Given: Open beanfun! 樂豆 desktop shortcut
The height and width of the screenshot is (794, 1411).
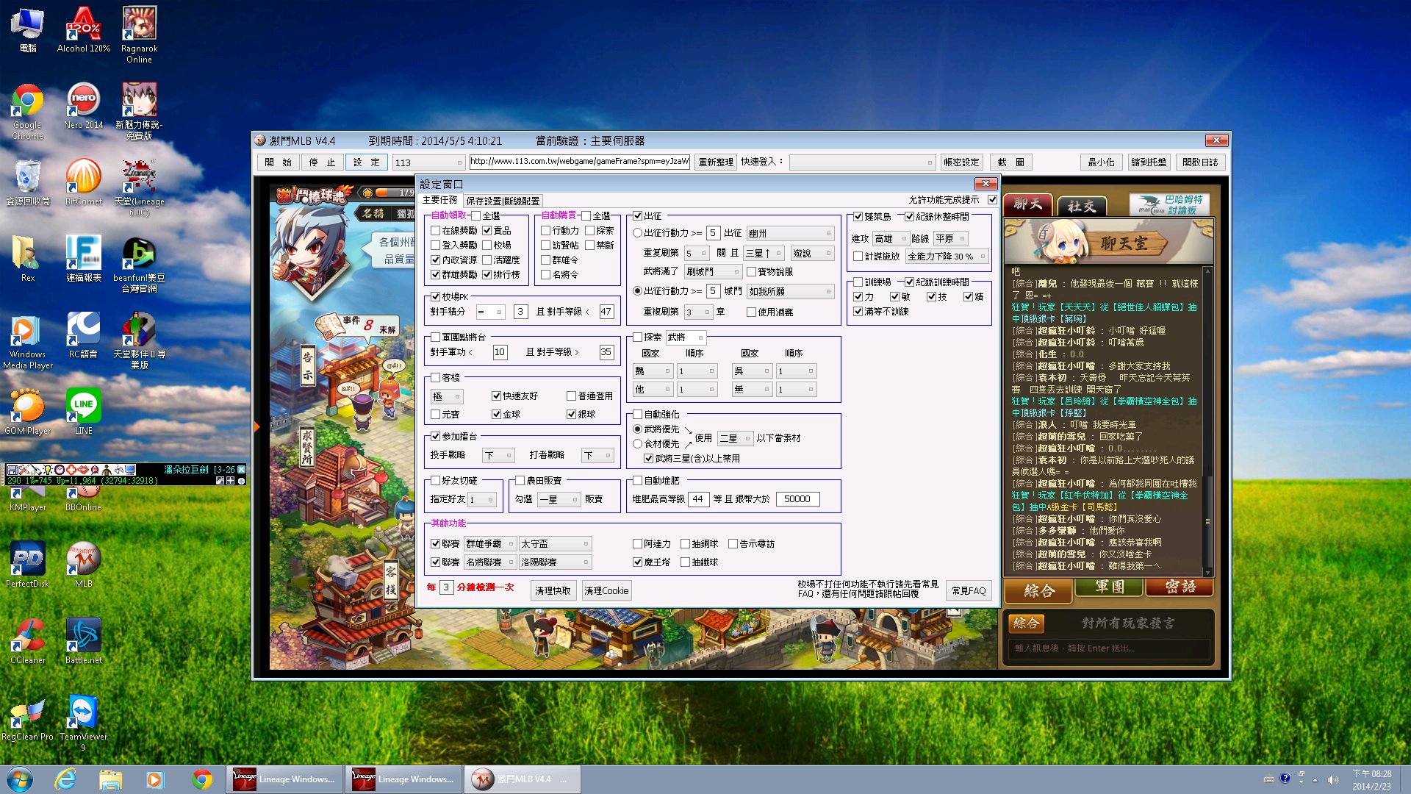Looking at the screenshot, I should (139, 264).
